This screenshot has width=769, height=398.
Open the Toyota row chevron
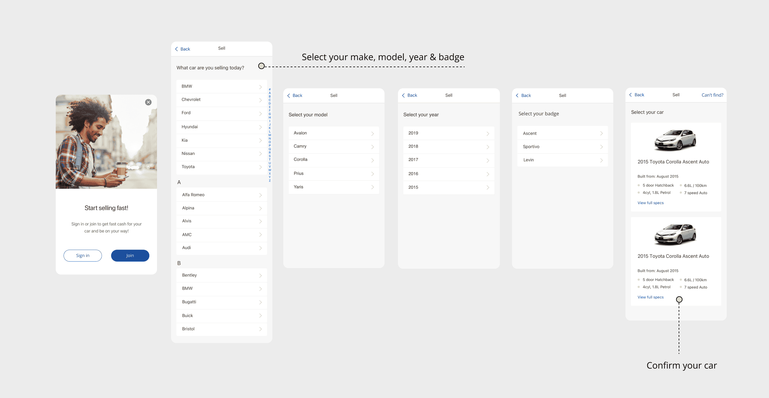coord(260,167)
